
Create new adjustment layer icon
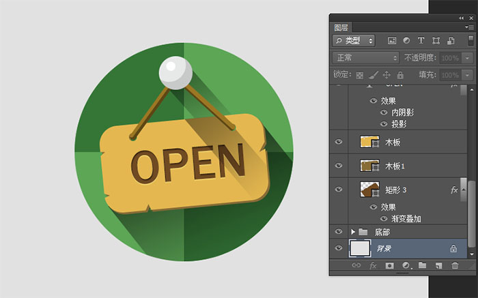pos(406,265)
